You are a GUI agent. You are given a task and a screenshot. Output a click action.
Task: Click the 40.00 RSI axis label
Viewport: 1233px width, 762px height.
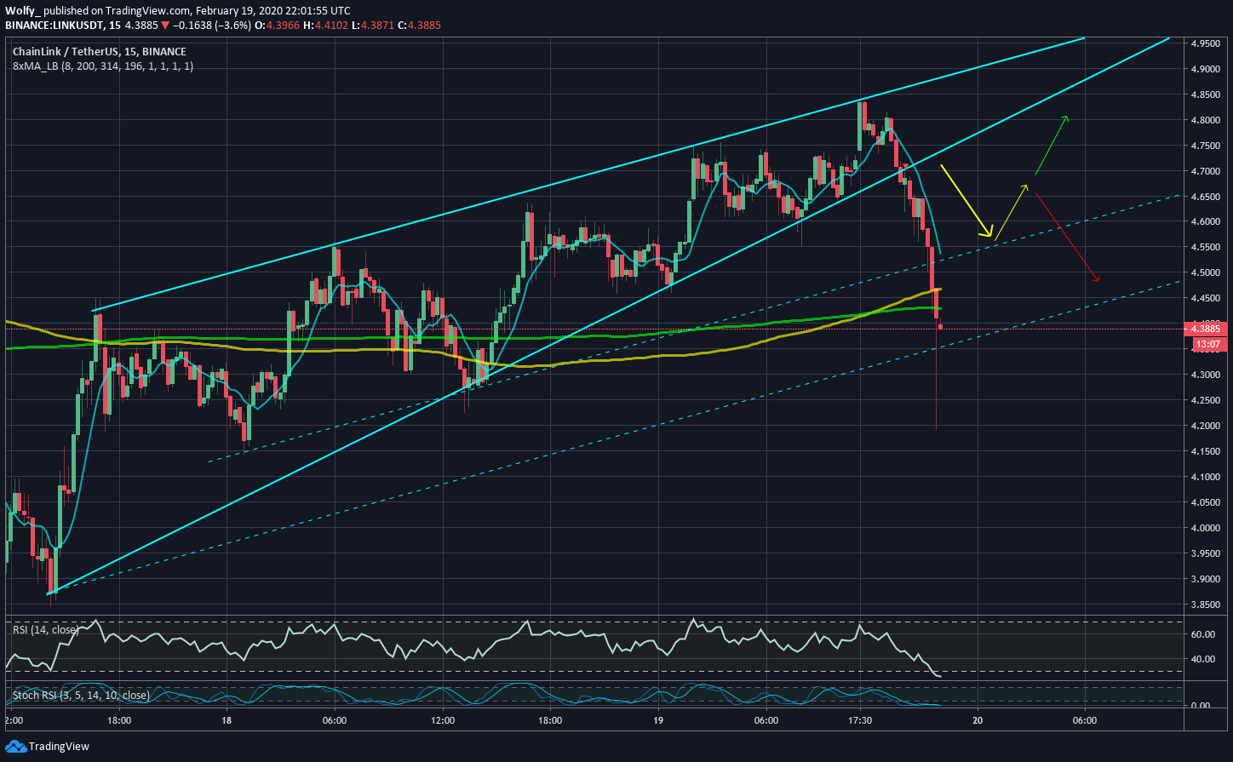point(1202,659)
